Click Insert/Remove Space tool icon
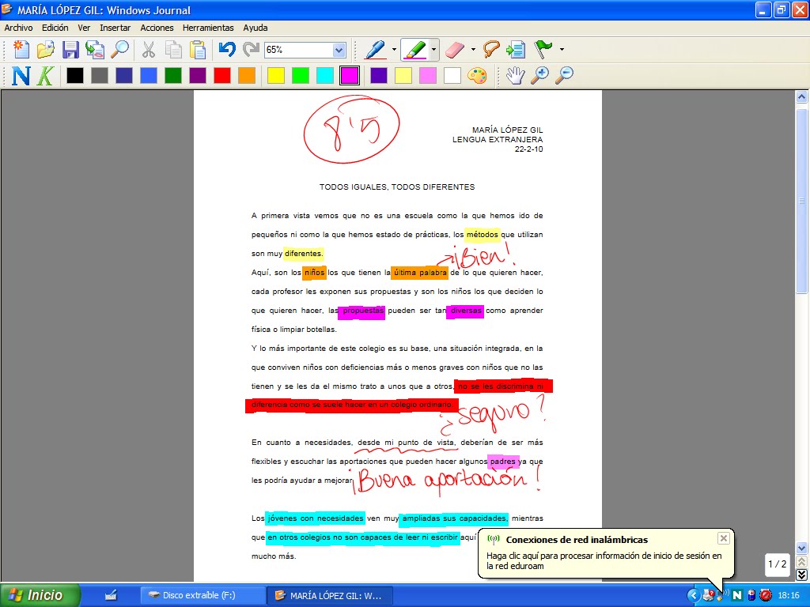 516,50
